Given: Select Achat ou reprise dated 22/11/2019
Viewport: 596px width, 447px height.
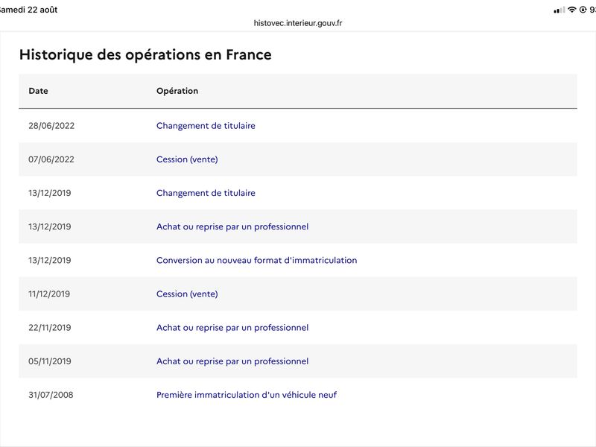Looking at the screenshot, I should (232, 328).
